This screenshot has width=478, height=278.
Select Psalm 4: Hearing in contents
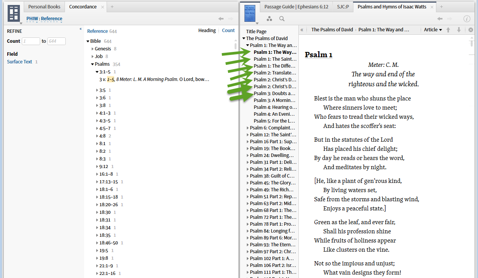coord(275,107)
